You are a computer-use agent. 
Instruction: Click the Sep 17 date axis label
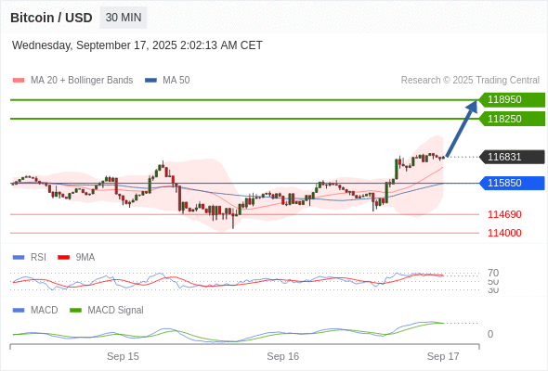tap(443, 356)
